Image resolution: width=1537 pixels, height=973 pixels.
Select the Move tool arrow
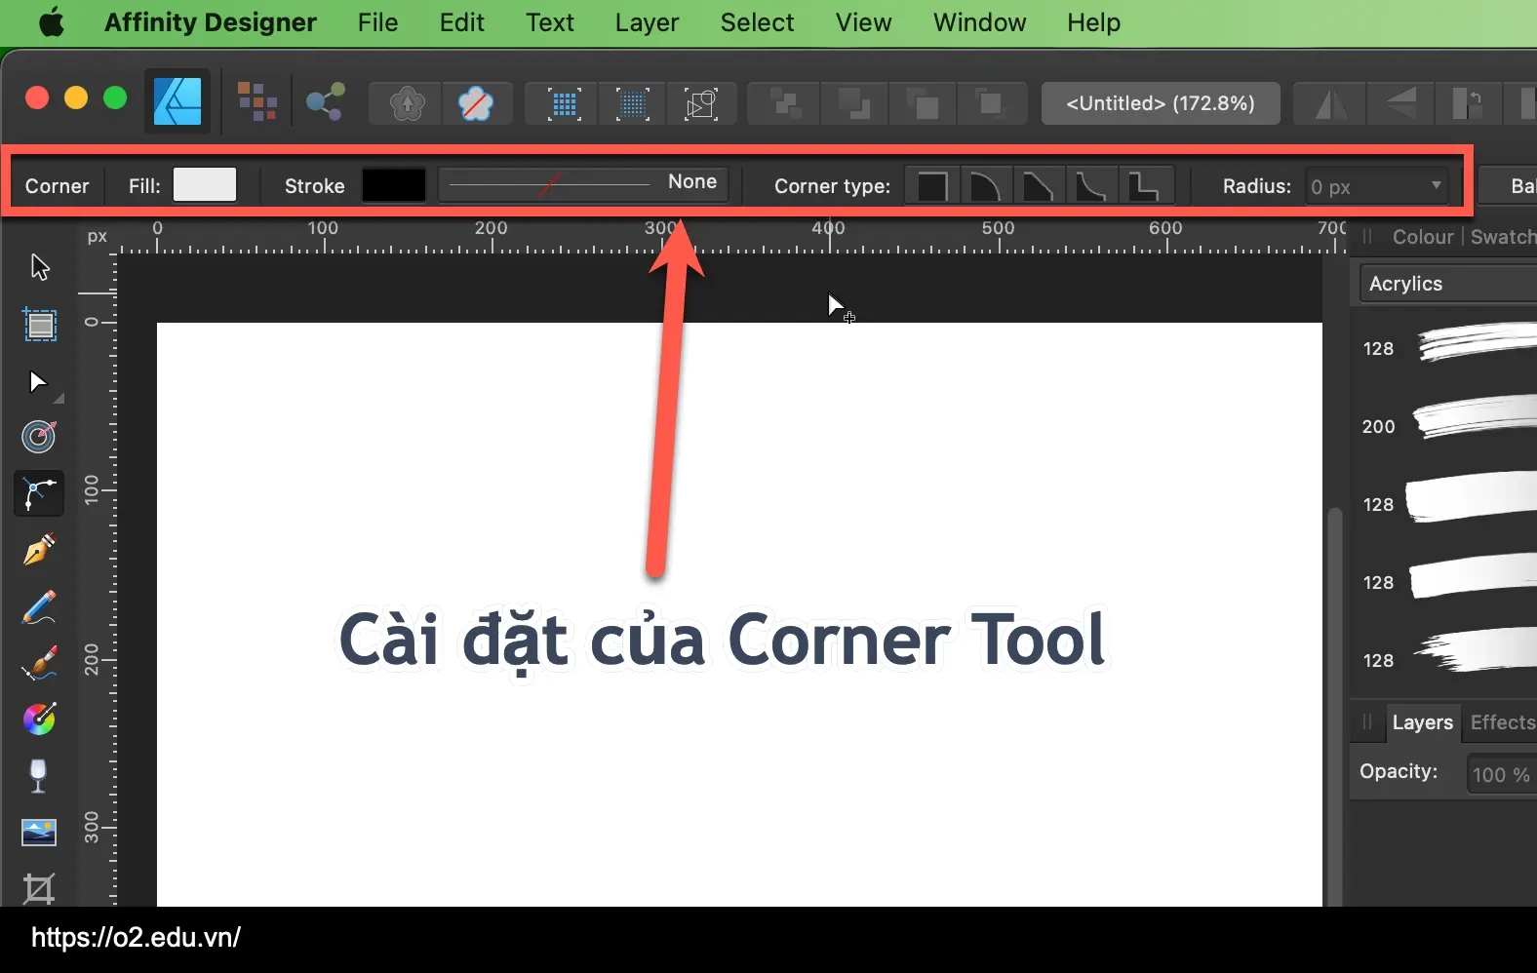(x=39, y=267)
